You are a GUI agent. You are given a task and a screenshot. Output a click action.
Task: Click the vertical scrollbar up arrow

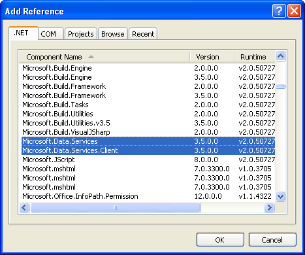pos(281,56)
